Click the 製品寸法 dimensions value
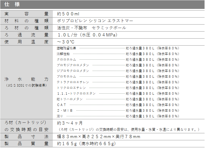 pyautogui.click(x=99, y=137)
